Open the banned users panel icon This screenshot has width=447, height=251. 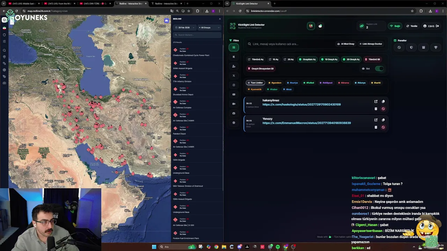399,47
